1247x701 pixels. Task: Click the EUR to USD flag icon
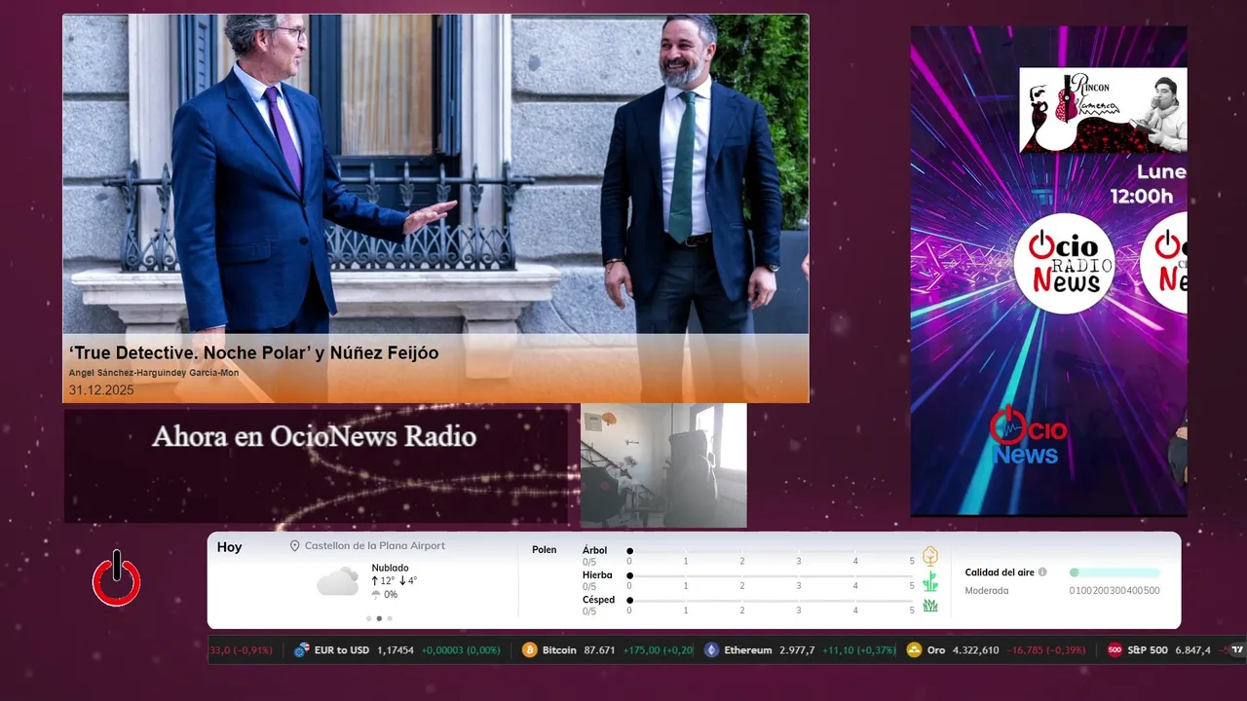coord(302,649)
